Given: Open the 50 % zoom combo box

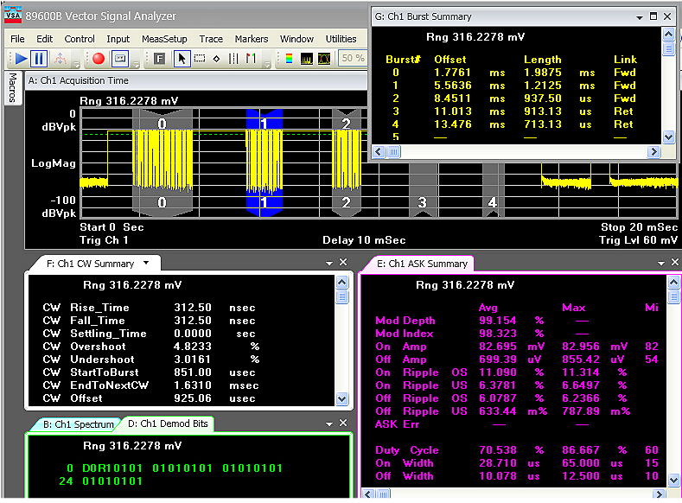Looking at the screenshot, I should (x=352, y=59).
